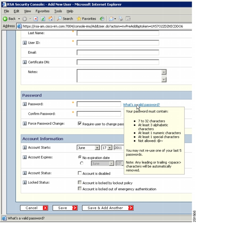Screen dimensions: 235x227
Task: Click into the Password field
Action: point(99,104)
